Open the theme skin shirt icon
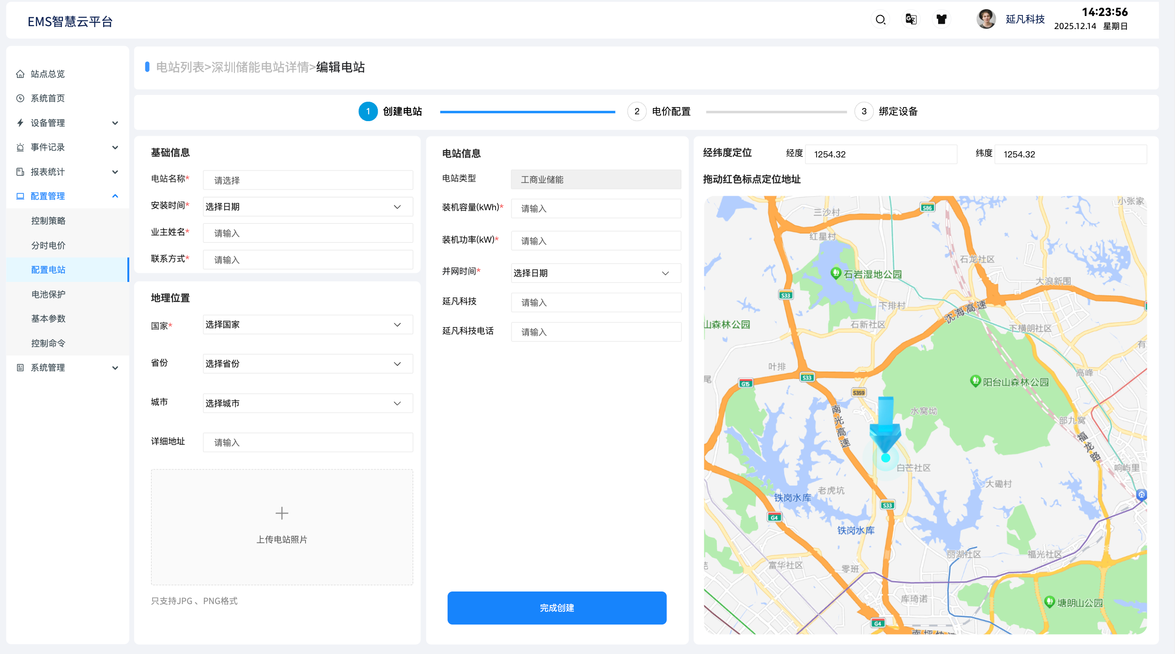 941,19
